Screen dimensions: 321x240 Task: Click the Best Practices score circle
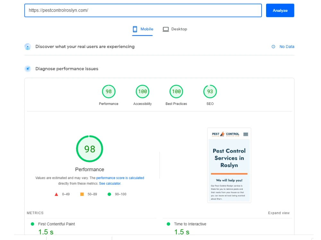point(176,91)
